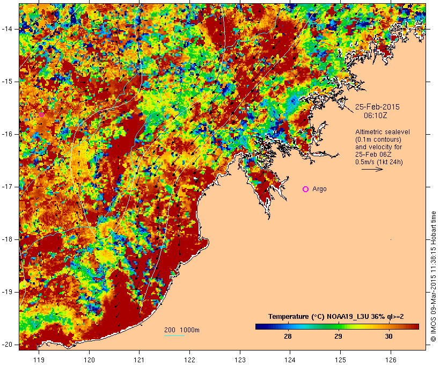The width and height of the screenshot is (440, 365).
Task: Click the longitude label "119"
Action: click(39, 360)
